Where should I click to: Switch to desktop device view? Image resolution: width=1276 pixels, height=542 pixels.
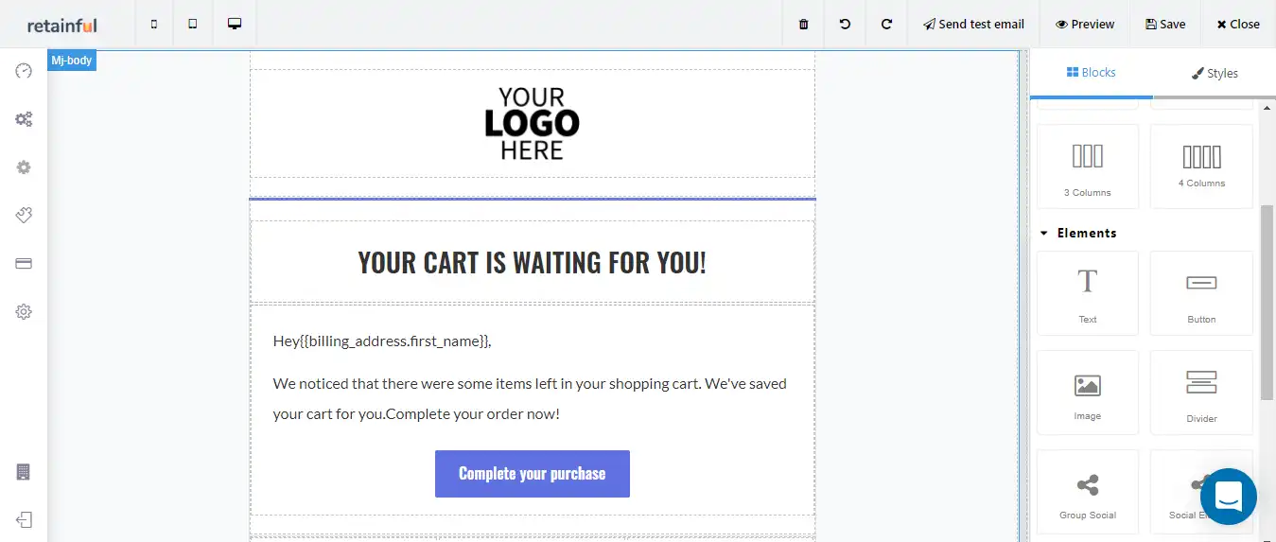coord(235,24)
